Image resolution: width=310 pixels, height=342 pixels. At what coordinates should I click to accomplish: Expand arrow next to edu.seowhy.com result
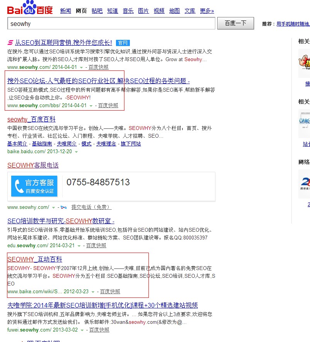pyautogui.click(x=79, y=246)
